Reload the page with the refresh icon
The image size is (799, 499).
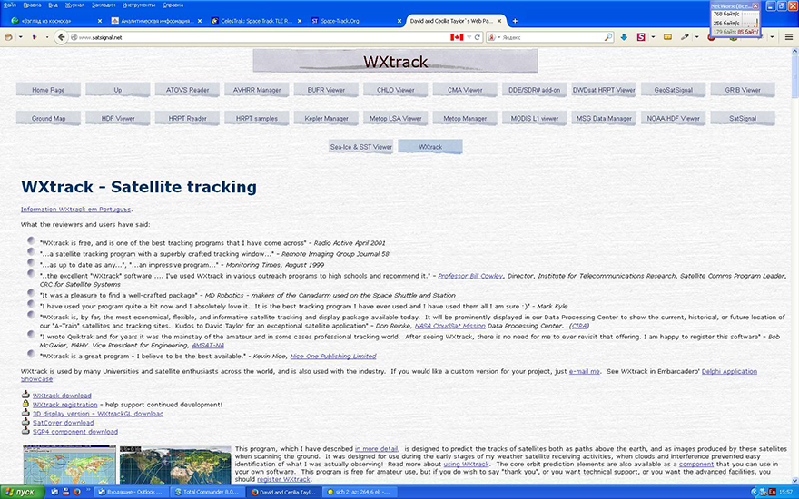click(x=478, y=37)
